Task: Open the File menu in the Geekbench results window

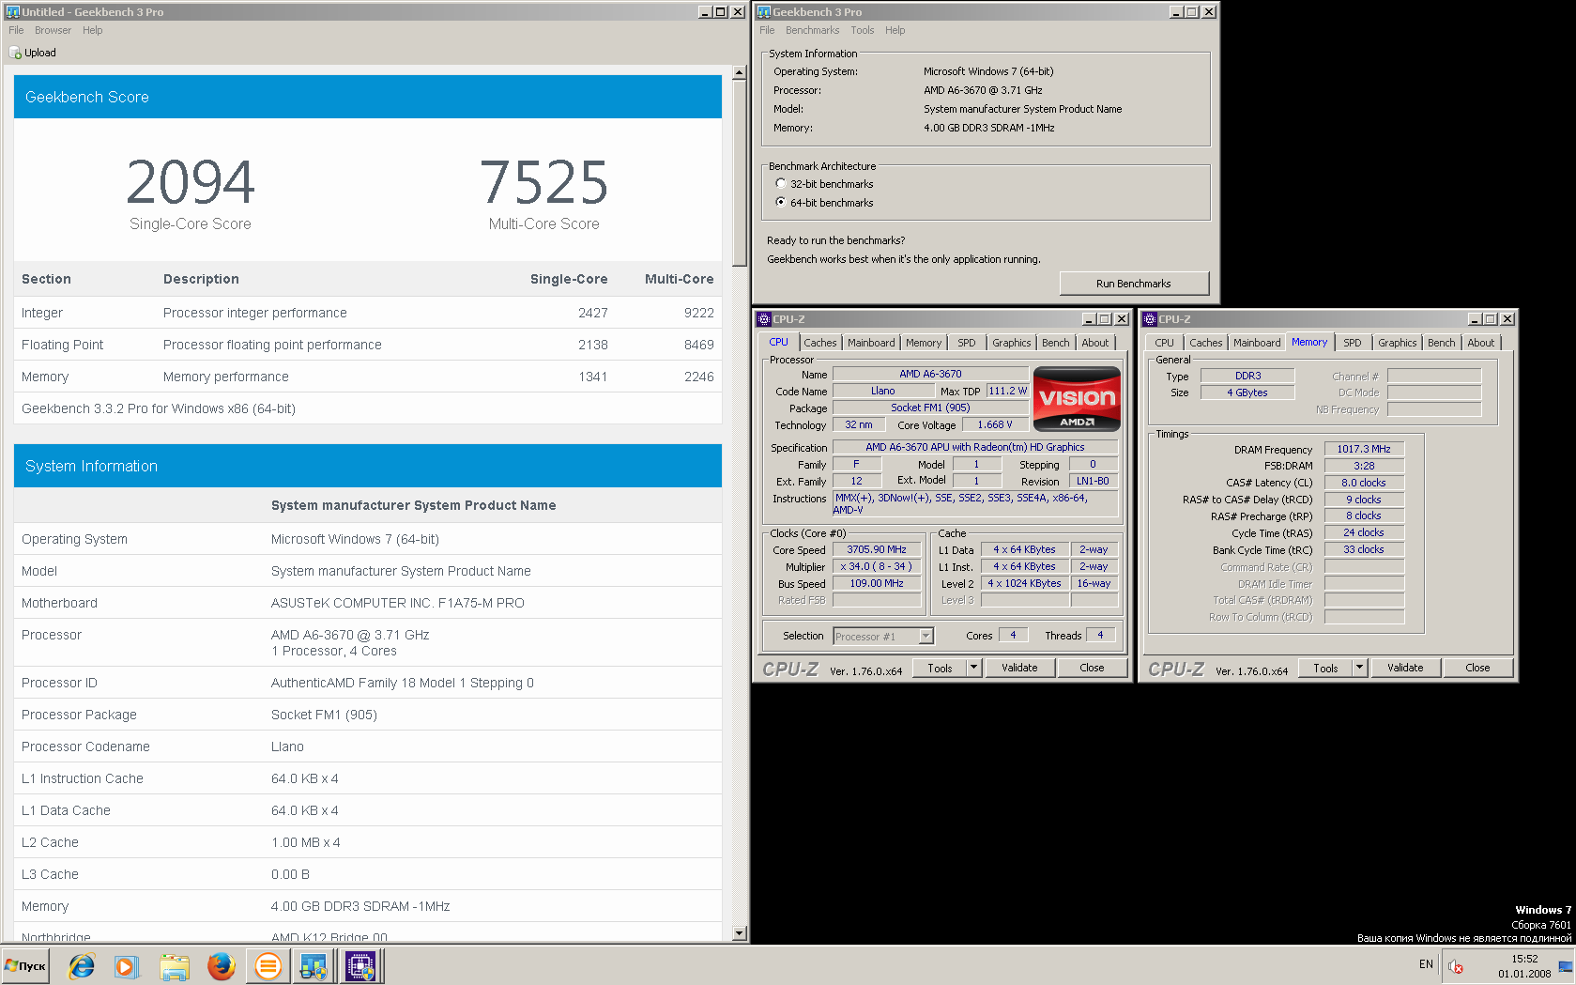Action: point(16,30)
